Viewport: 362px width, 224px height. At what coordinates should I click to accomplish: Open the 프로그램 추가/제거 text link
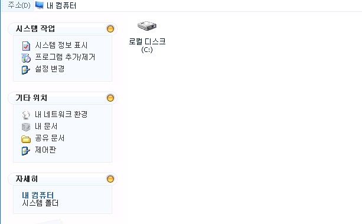tap(65, 57)
